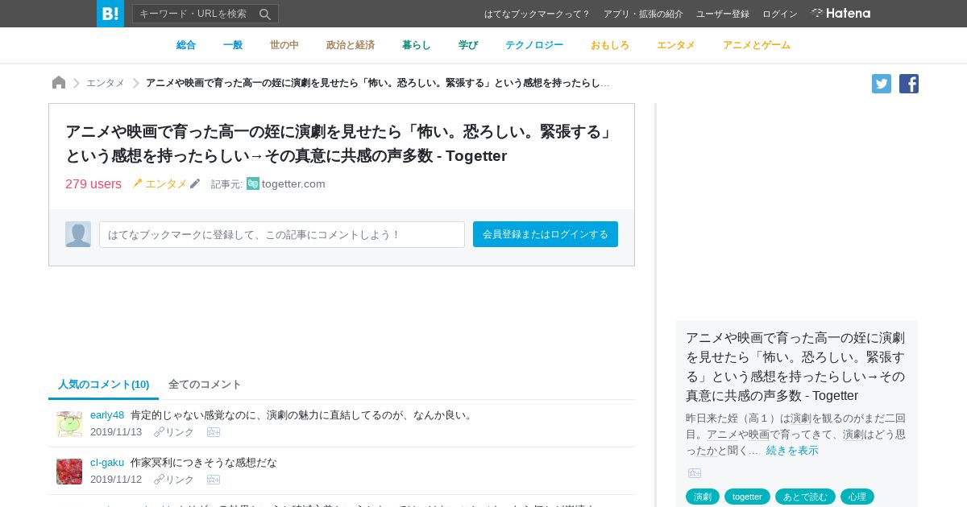Viewport: 967px width, 507px height.
Task: Share the article on Facebook
Action: click(909, 84)
